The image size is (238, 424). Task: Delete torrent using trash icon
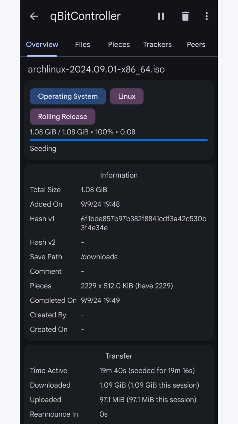(x=185, y=16)
